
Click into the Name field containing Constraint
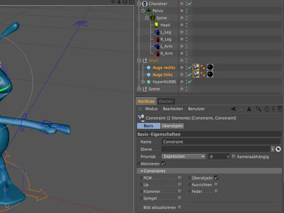[221, 142]
